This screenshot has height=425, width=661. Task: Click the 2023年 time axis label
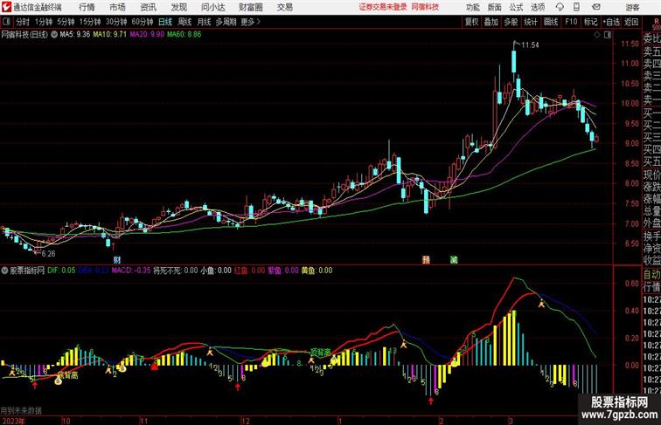13,421
